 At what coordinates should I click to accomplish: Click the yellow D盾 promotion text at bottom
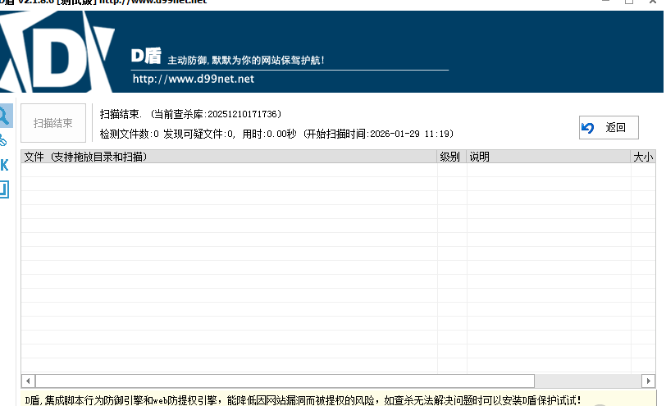pos(303,400)
